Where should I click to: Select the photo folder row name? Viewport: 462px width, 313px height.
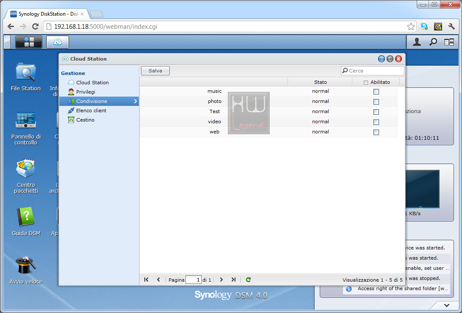(215, 101)
